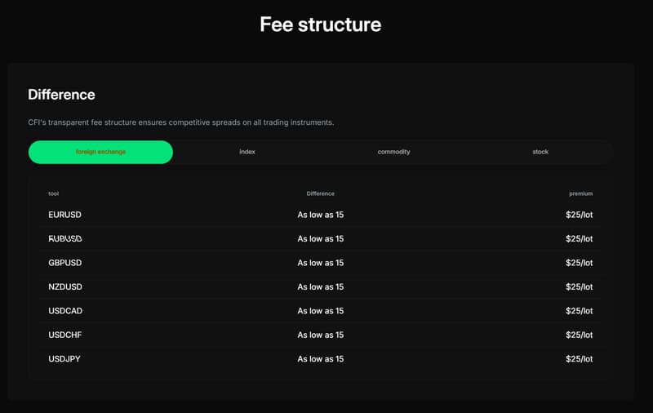Select the USDJPY instrument name

pos(65,359)
